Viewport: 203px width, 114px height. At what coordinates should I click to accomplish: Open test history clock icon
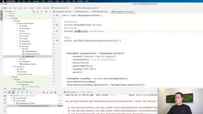44,92
